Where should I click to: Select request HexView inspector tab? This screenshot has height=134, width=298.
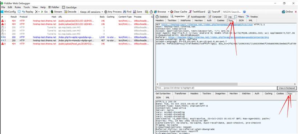(198, 21)
